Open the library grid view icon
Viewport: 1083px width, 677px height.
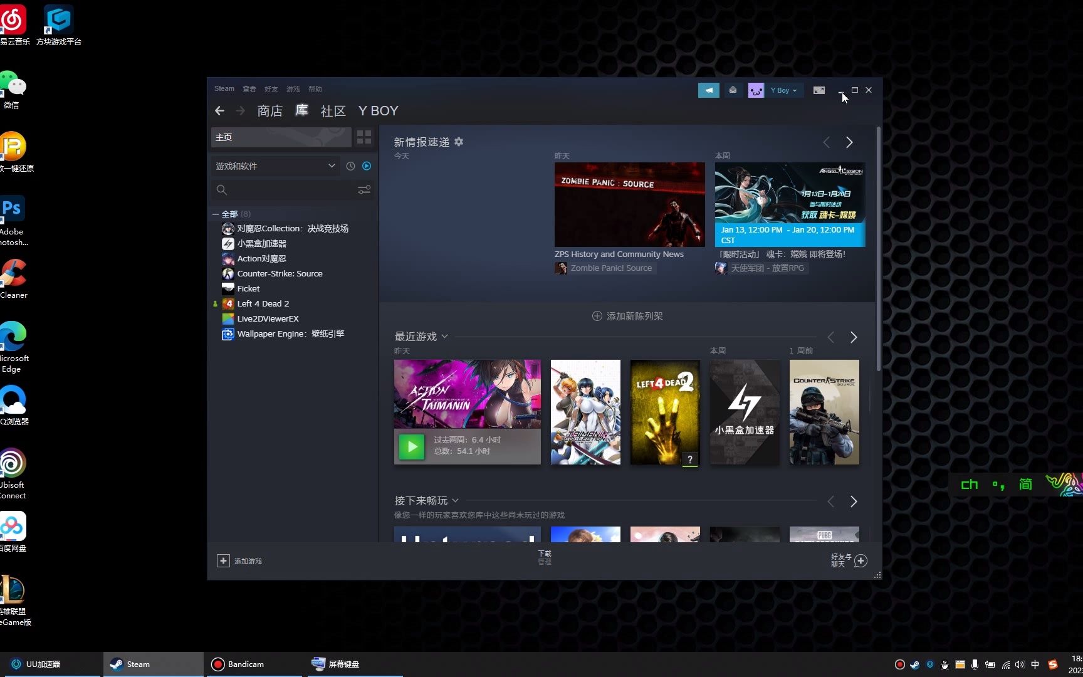coord(364,137)
